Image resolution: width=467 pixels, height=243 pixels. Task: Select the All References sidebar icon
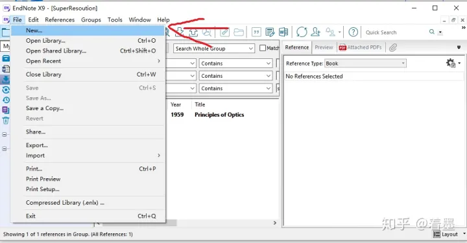tap(6, 58)
